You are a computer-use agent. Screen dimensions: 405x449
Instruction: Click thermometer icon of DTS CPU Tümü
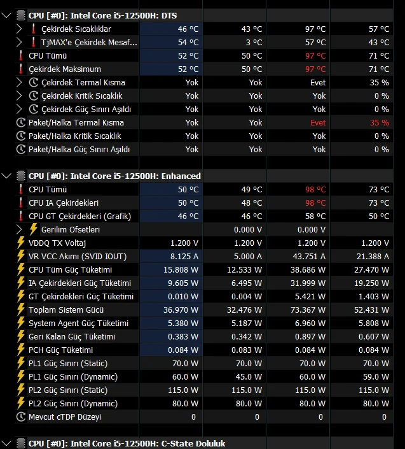20,55
